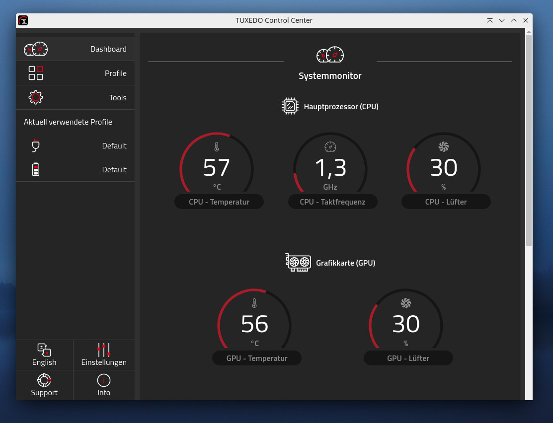Toggle keep-above with the pin arrow in the titlebar
Screen dimensions: 553x423
(489, 20)
